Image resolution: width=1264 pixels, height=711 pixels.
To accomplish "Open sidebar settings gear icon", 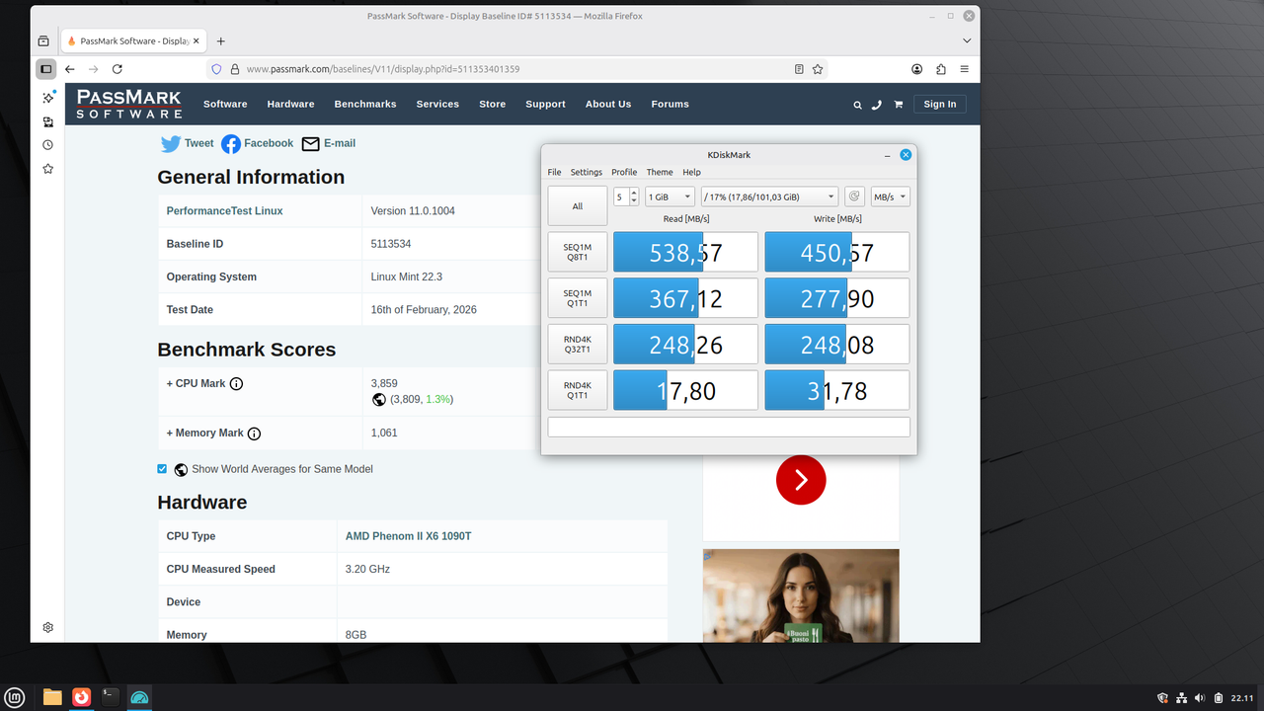I will 47,627.
